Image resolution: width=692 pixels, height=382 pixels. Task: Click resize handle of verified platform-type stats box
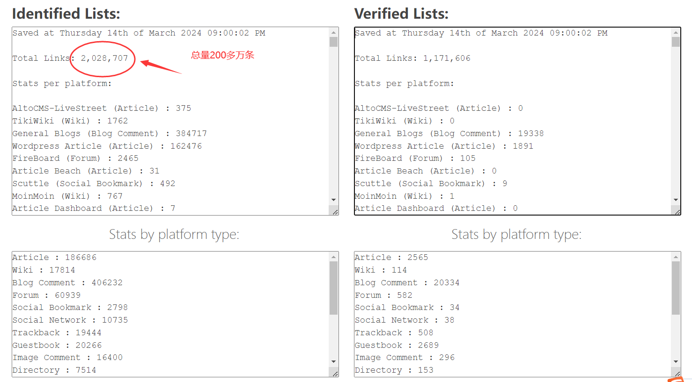677,374
